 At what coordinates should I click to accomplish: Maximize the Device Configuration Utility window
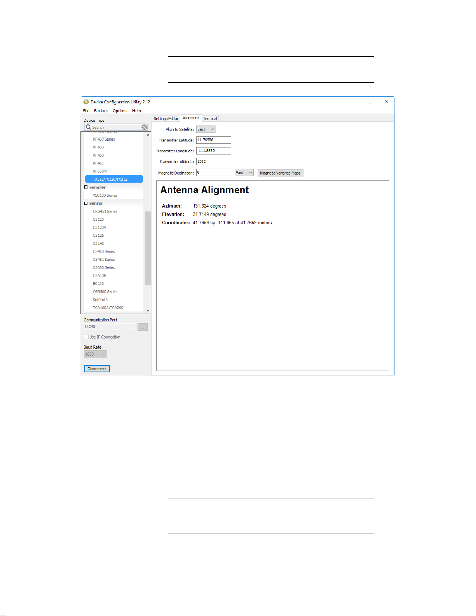click(x=370, y=102)
